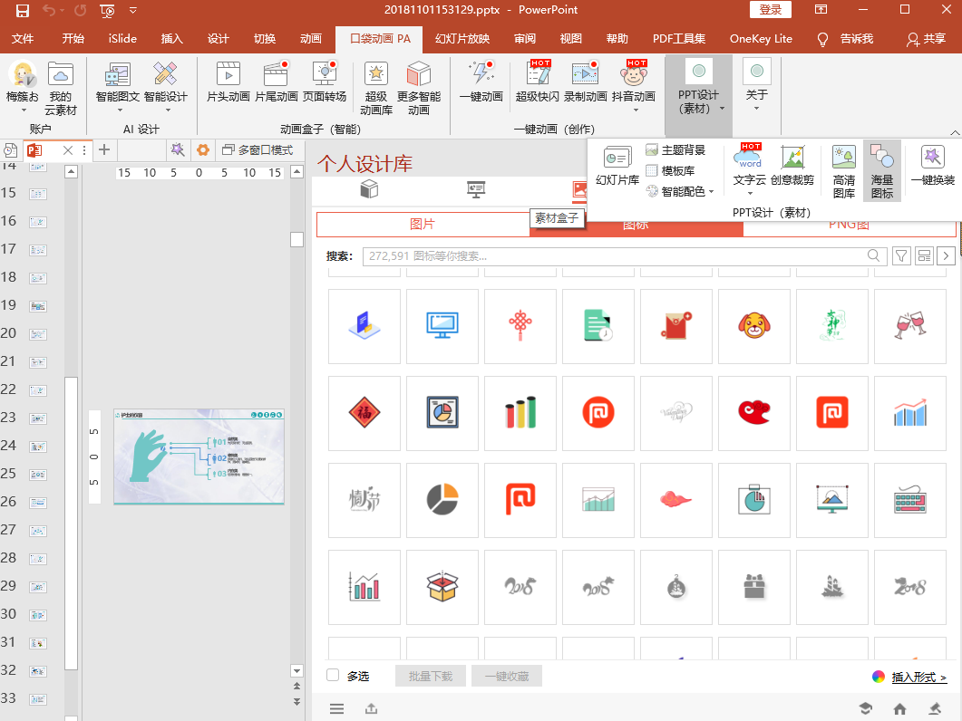Click 片尾动画 ending animation icon
The width and height of the screenshot is (962, 721).
[276, 82]
